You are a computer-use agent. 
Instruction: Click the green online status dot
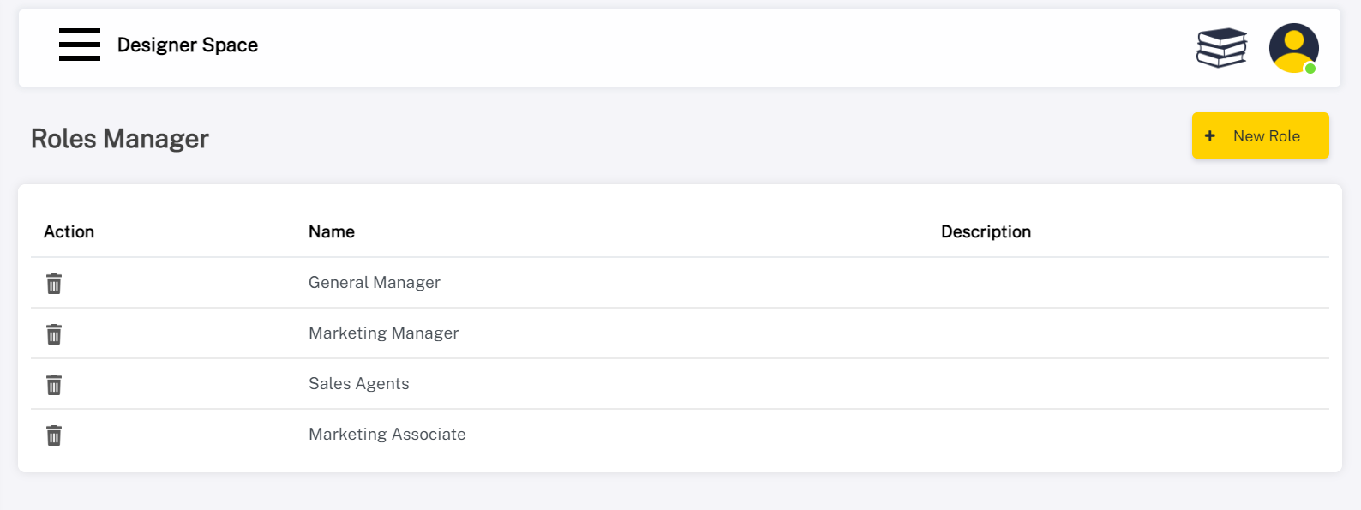tap(1310, 69)
